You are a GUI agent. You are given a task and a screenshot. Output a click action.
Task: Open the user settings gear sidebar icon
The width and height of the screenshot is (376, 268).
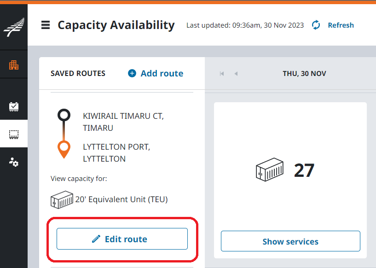pos(14,162)
